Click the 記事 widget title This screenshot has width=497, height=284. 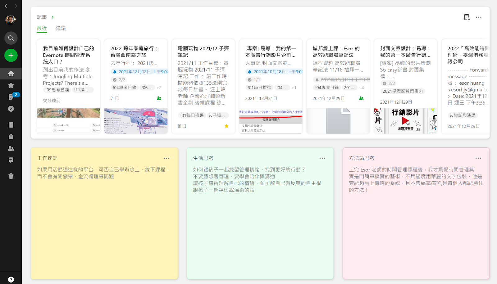click(x=42, y=17)
